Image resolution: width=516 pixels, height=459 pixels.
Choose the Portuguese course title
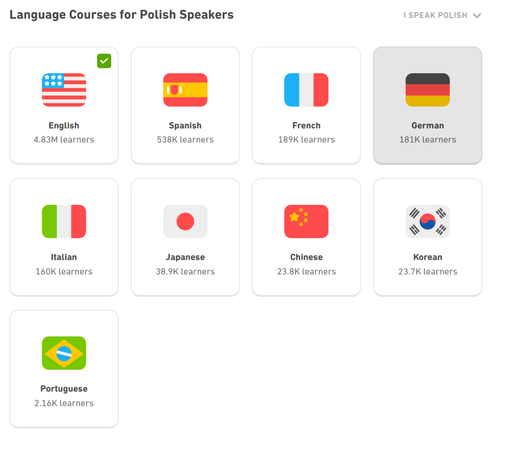(64, 389)
